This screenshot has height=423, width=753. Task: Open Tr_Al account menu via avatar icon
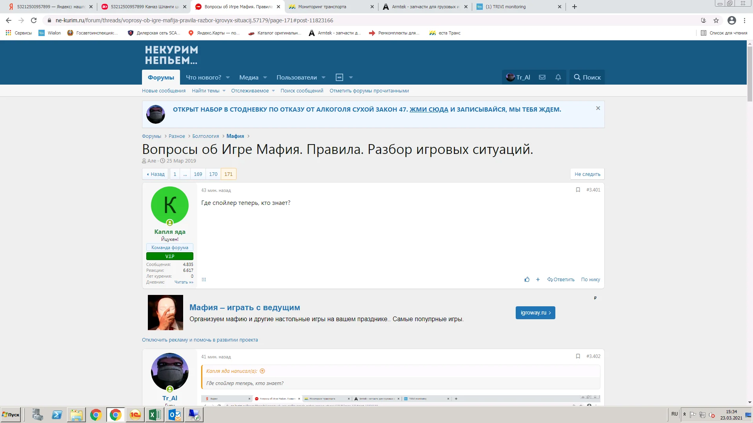[510, 77]
